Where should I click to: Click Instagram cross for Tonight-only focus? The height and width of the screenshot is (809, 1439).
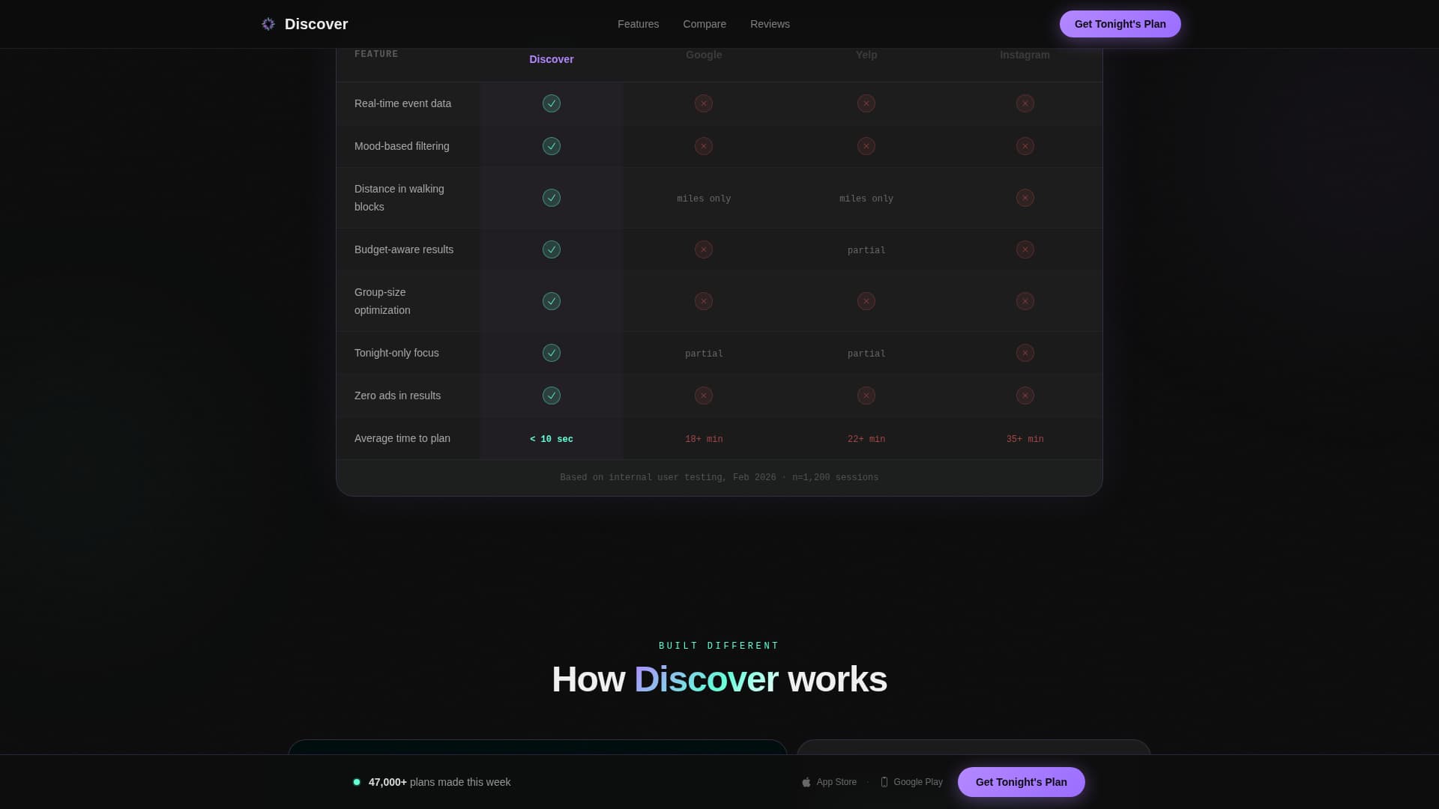1025,353
